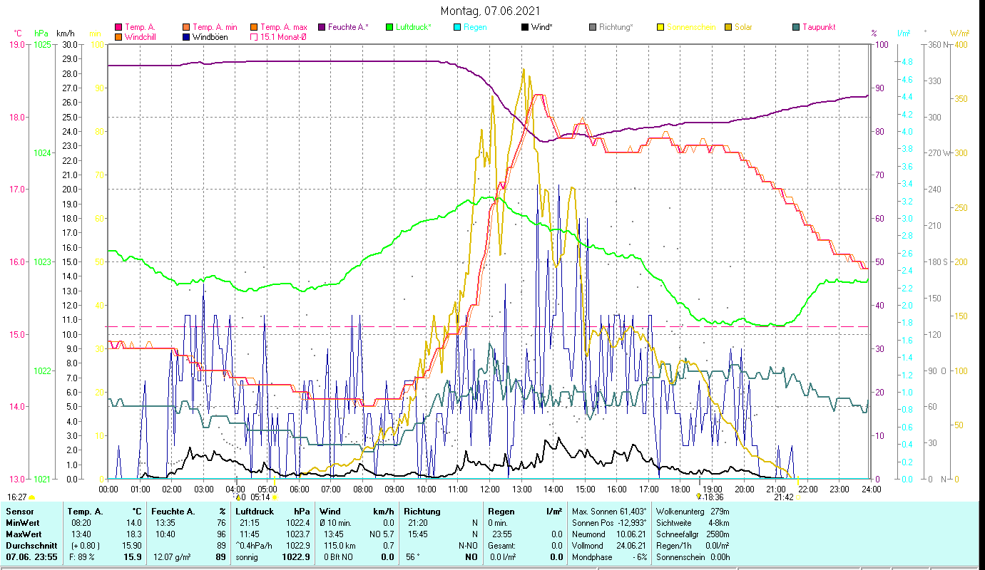The height and width of the screenshot is (570, 985).
Task: Click the Temp. A. max legend label
Action: [284, 27]
